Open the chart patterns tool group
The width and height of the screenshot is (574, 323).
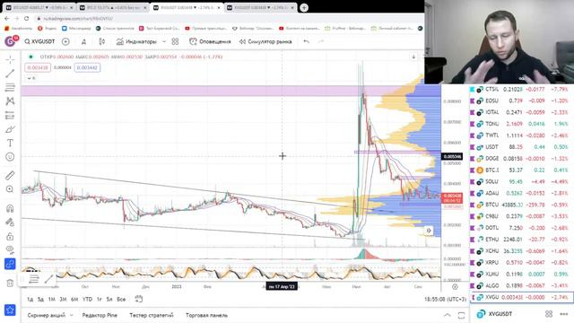pyautogui.click(x=10, y=101)
